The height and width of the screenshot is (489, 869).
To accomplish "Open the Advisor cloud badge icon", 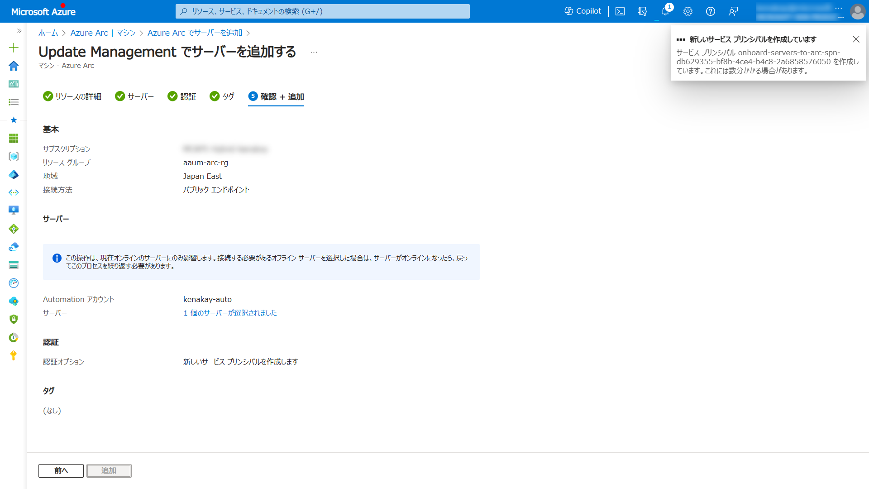I will (14, 301).
